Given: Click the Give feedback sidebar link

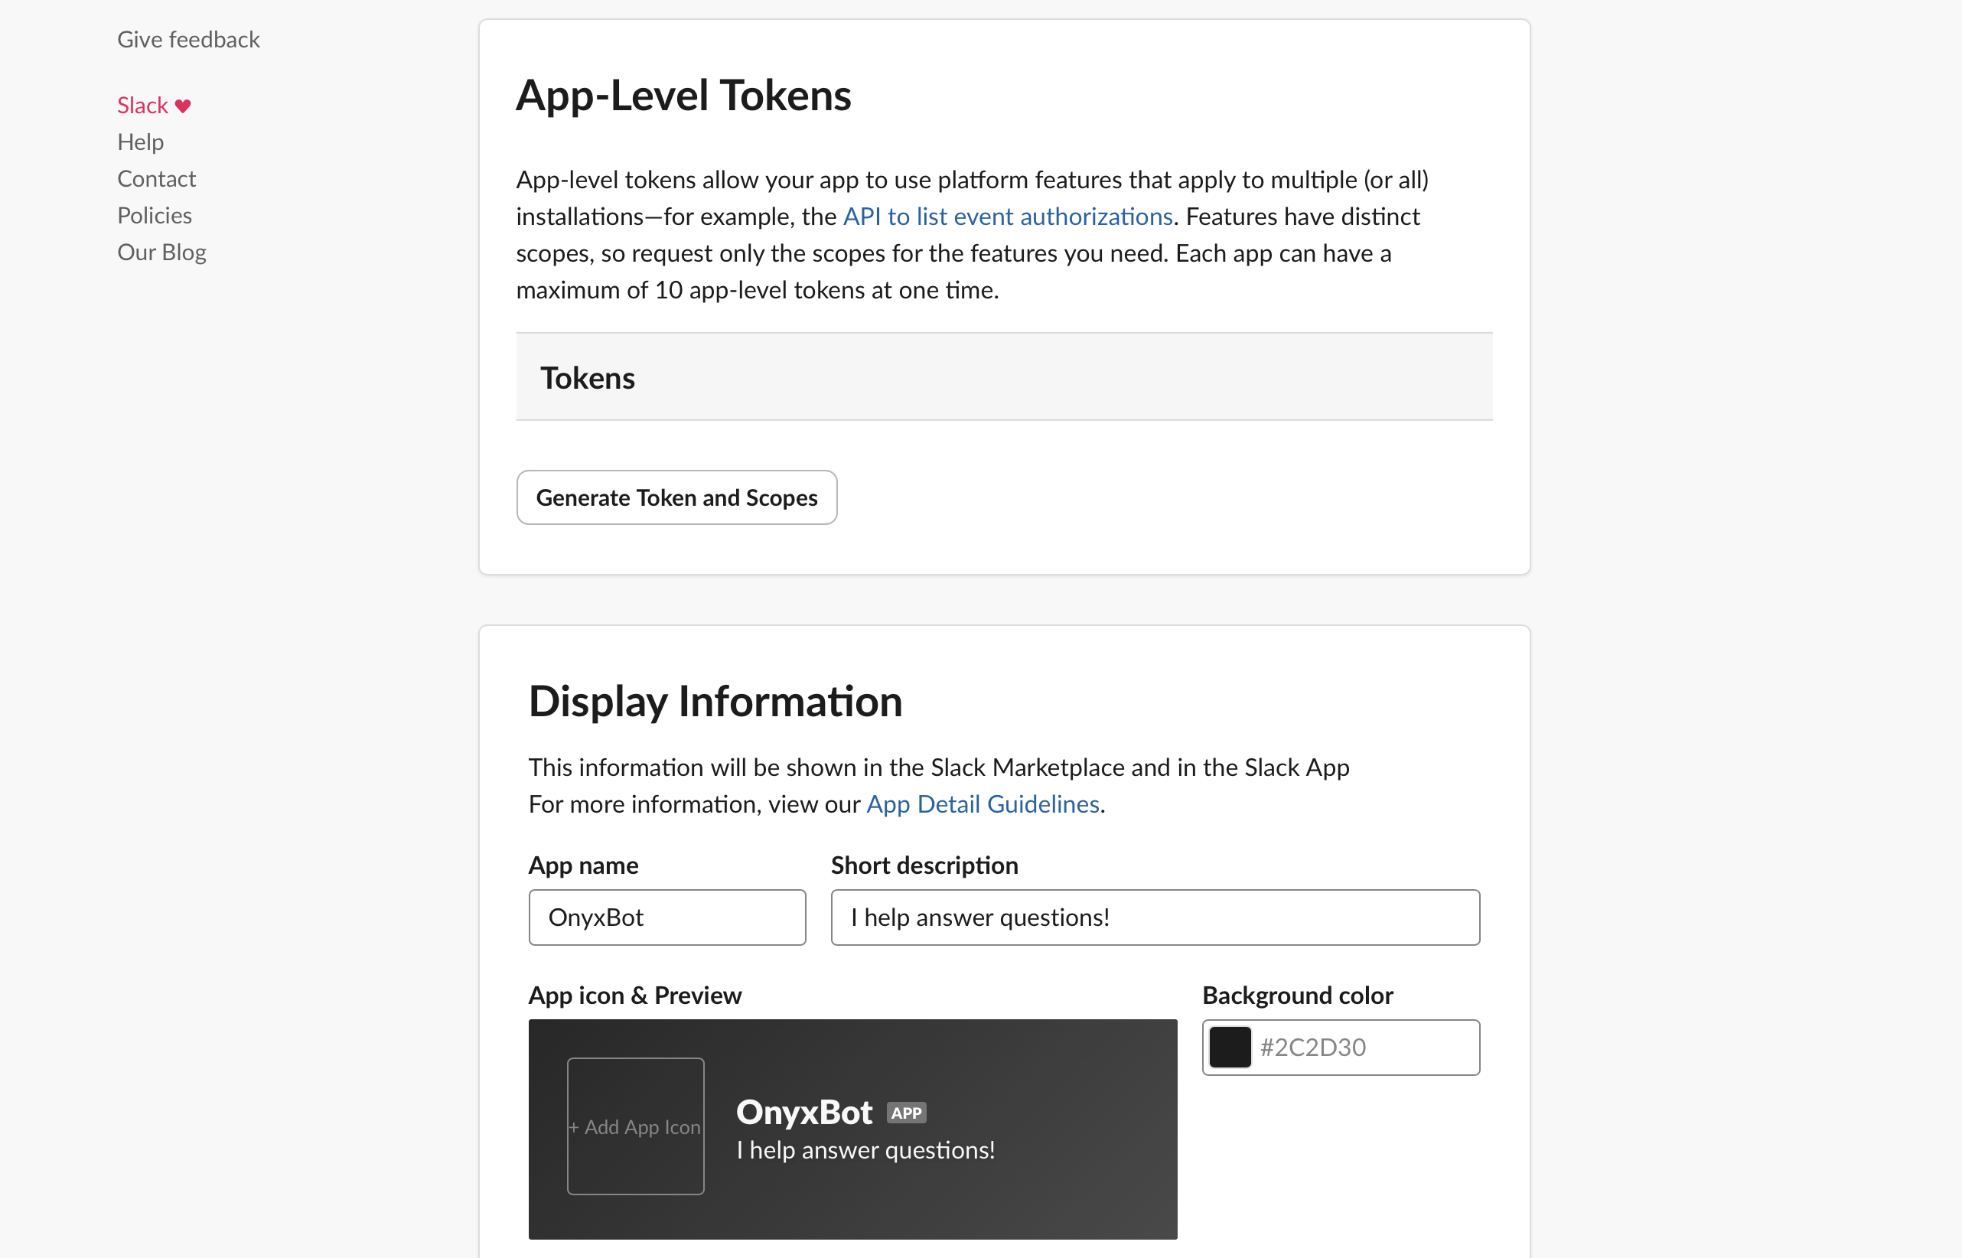Looking at the screenshot, I should coord(189,38).
